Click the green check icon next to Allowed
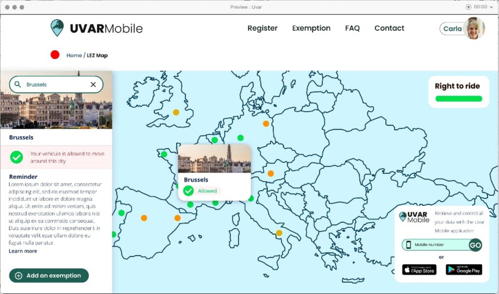The height and width of the screenshot is (294, 499). coord(189,191)
